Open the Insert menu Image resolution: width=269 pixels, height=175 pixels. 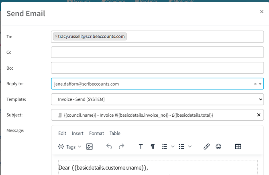tap(77, 133)
